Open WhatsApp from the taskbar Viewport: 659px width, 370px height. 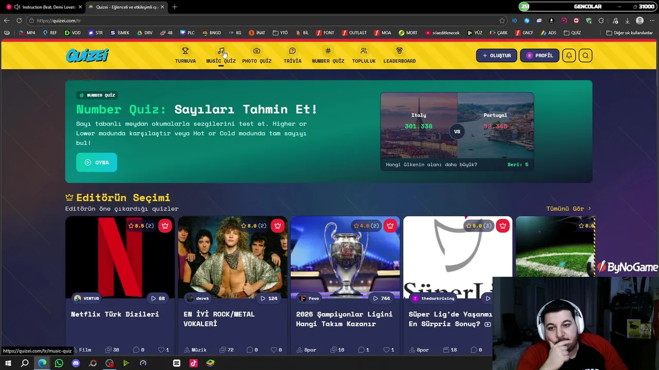point(59,363)
